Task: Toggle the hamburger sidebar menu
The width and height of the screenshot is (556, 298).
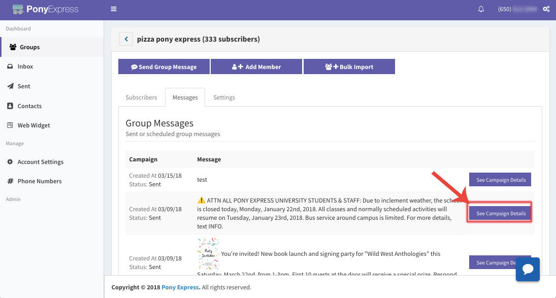Action: (113, 9)
